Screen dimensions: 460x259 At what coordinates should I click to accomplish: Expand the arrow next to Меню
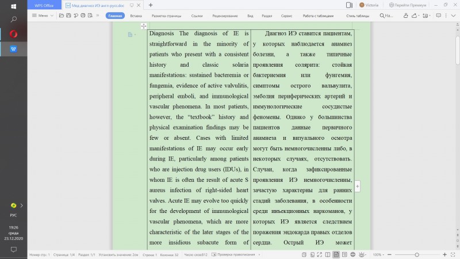52,16
